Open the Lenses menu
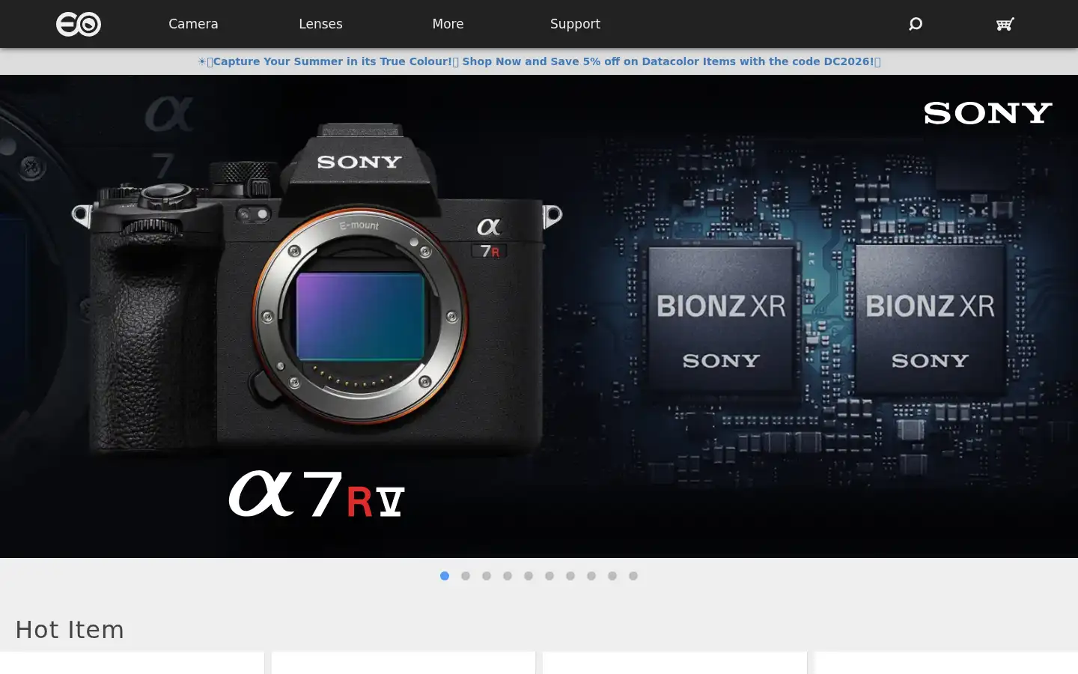The image size is (1078, 674). [x=320, y=24]
